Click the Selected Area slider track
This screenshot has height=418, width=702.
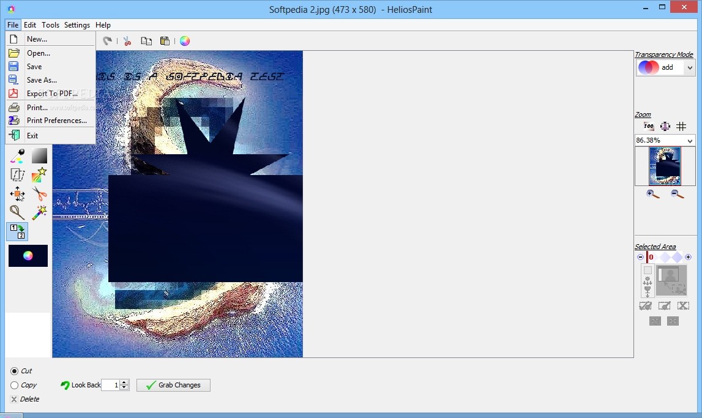coord(665,257)
